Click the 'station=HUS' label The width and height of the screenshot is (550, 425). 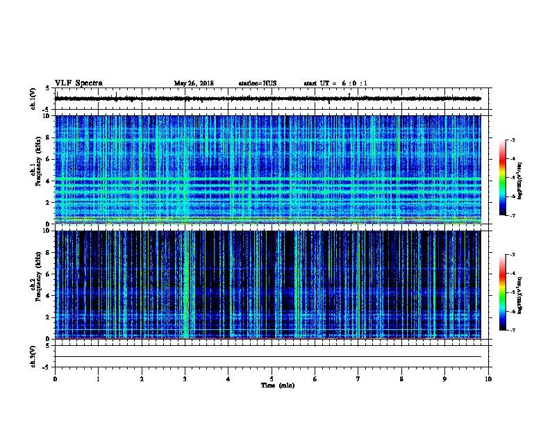click(x=258, y=83)
